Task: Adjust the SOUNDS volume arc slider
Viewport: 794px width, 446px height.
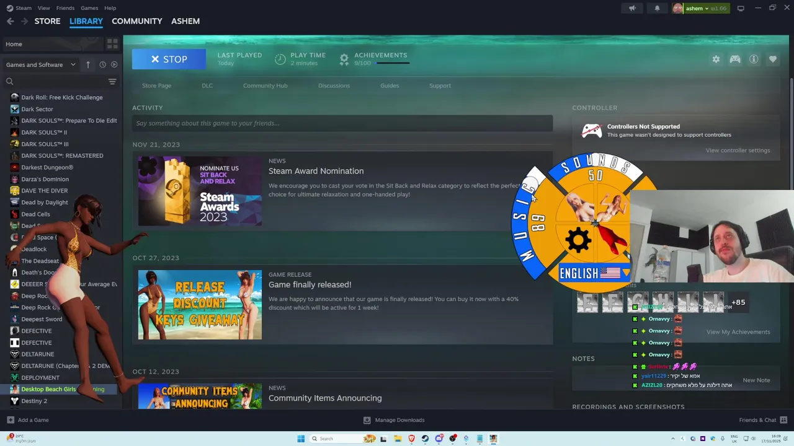Action: 594,164
